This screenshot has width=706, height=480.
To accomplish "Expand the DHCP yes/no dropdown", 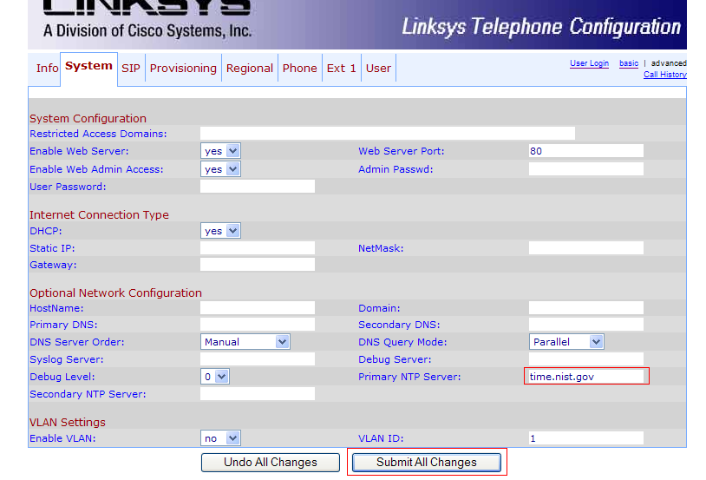I will point(220,231).
